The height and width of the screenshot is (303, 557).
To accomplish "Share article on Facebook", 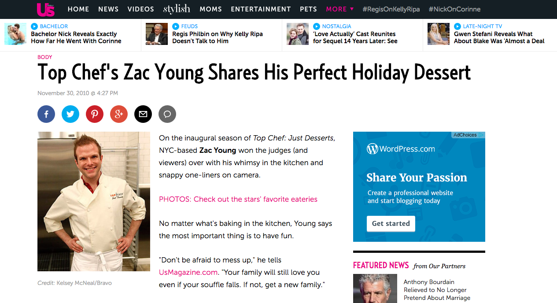I will click(x=46, y=114).
